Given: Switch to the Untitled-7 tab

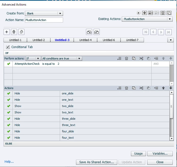Looking at the screenshot, I should 132,40.
